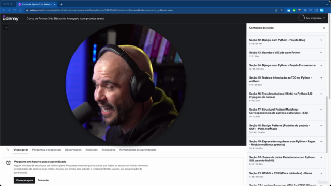Open the browser home page icon
This screenshot has height=186, width=331.
tap(20, 10)
